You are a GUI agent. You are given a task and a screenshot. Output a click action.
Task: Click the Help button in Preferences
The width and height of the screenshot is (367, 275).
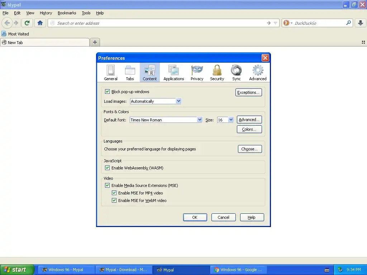point(252,217)
